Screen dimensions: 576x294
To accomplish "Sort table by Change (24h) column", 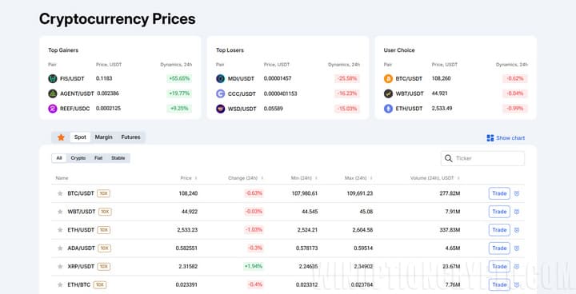I will click(246, 178).
